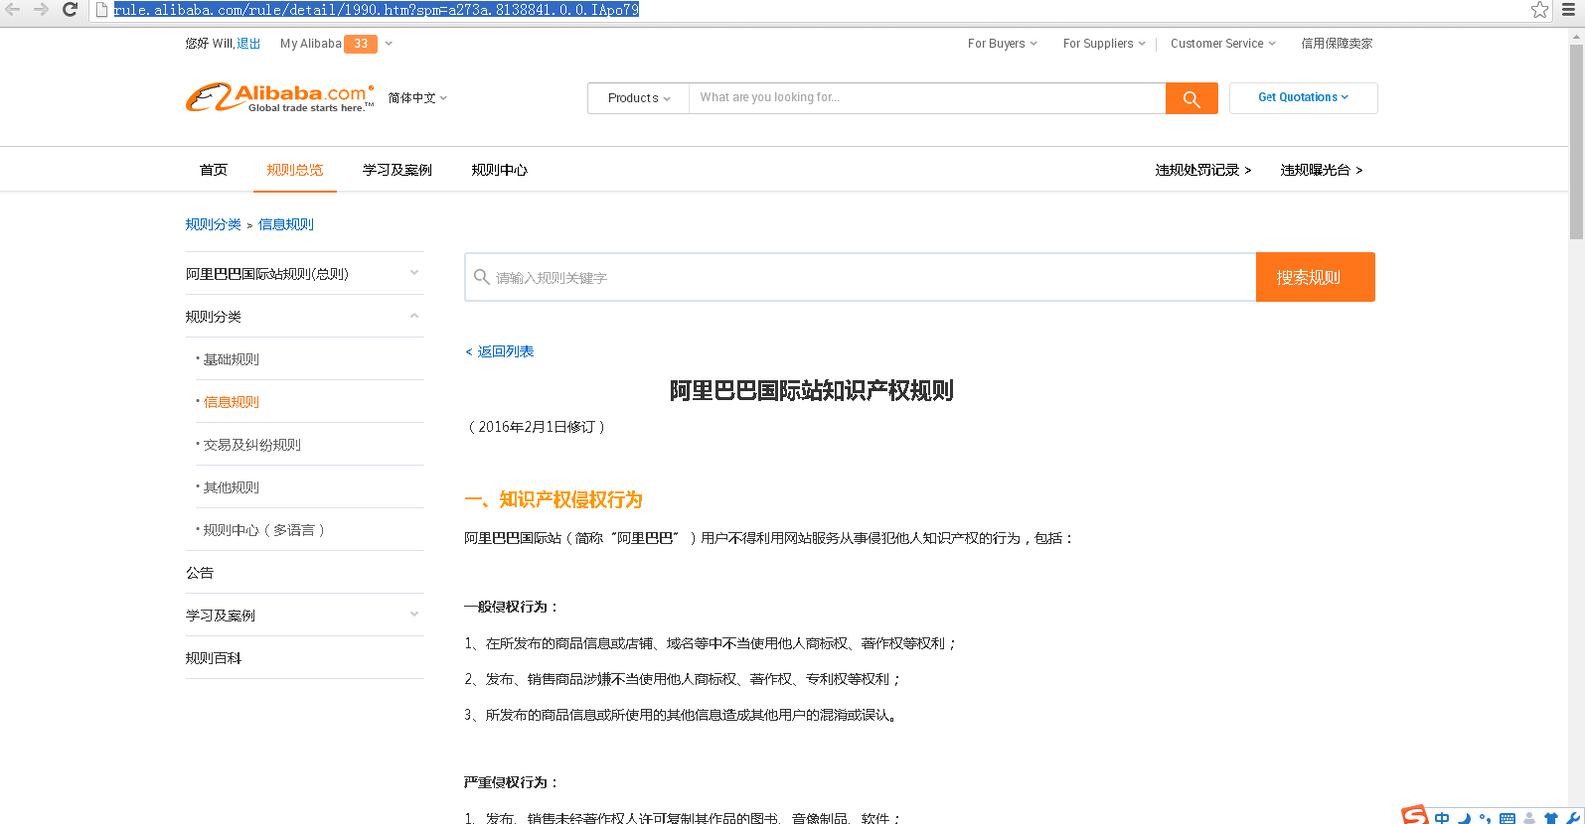This screenshot has height=824, width=1585.
Task: Select the 规则总览 tab
Action: [x=295, y=170]
